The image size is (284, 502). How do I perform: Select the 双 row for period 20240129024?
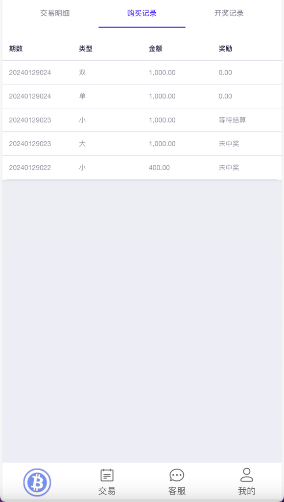click(83, 72)
